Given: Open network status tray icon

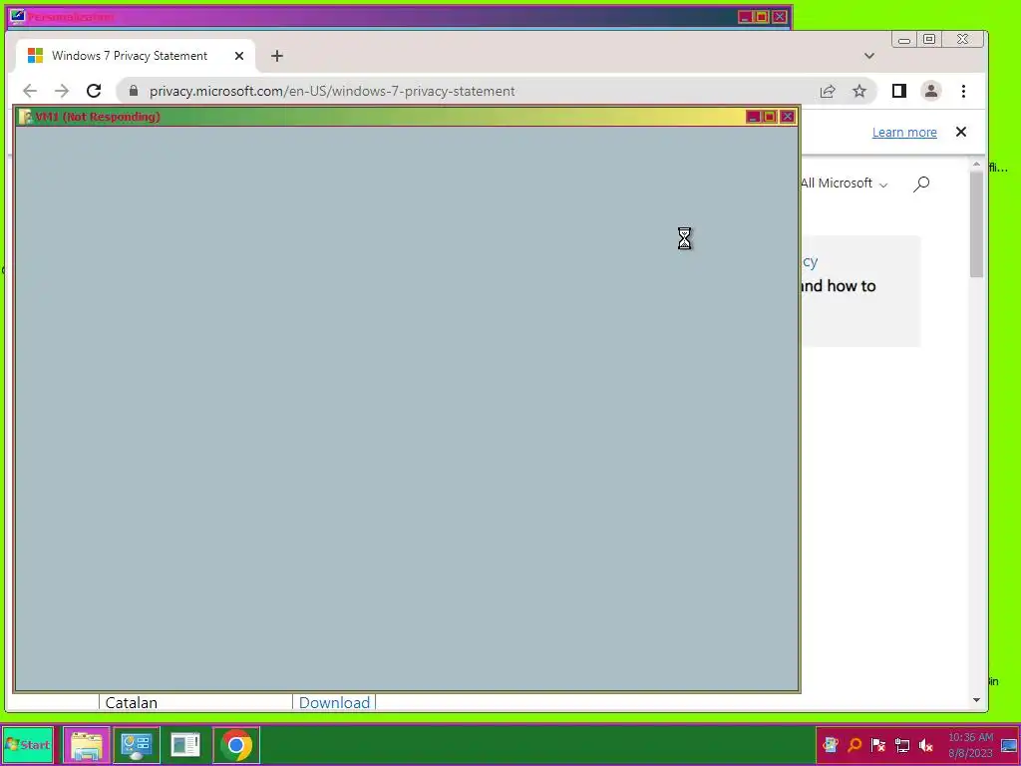Looking at the screenshot, I should pos(901,744).
